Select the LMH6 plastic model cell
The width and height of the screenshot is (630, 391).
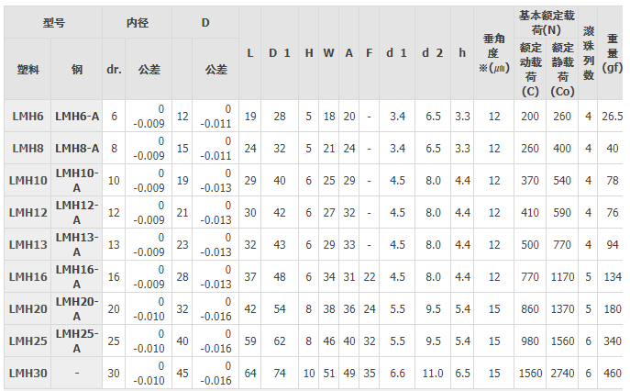pyautogui.click(x=28, y=117)
